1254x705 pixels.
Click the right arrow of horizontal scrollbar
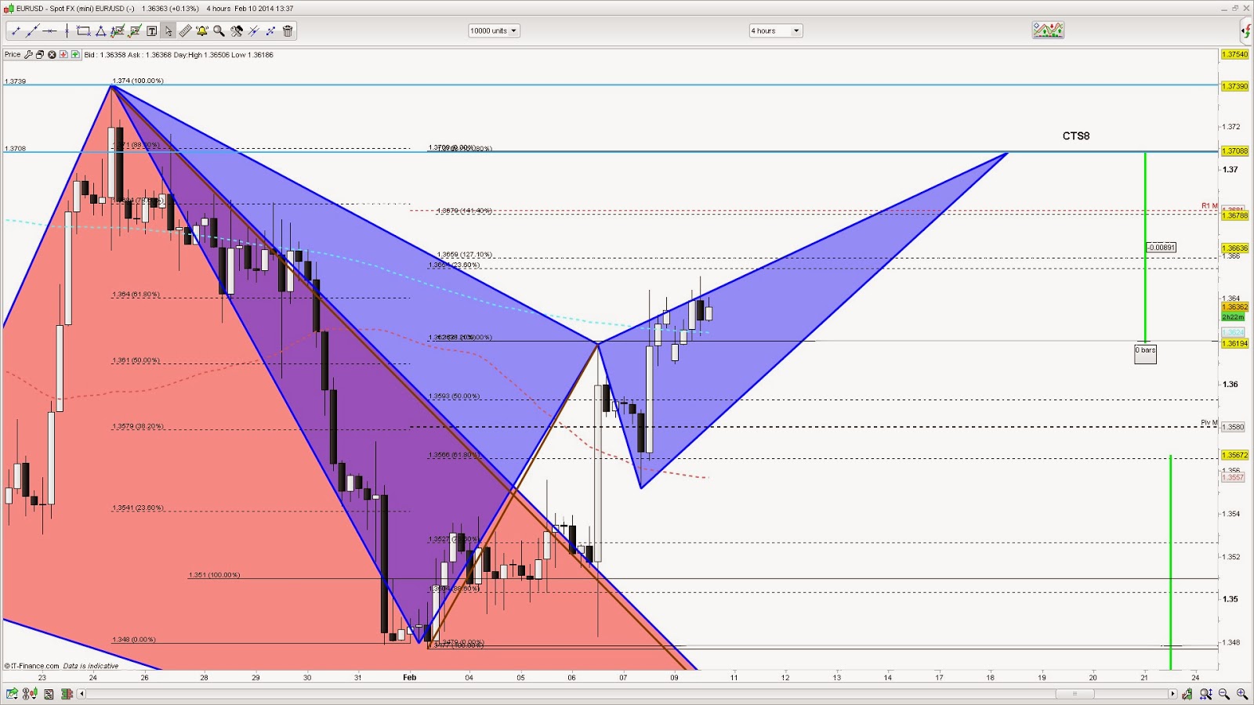point(1172,694)
